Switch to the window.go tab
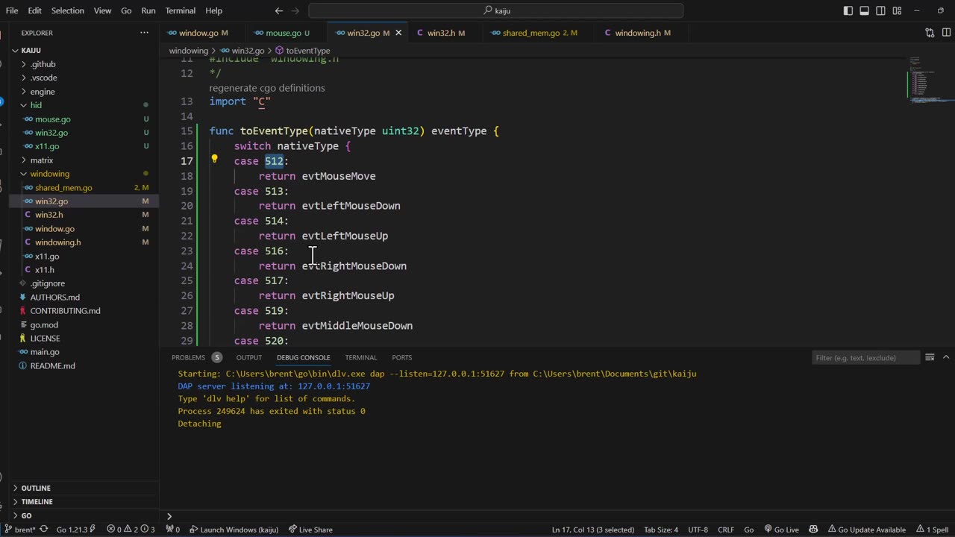955x537 pixels. pyautogui.click(x=198, y=33)
